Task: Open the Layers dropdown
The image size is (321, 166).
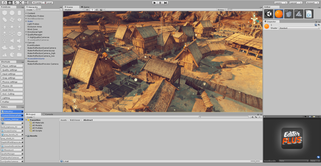Action: (x=281, y=2)
